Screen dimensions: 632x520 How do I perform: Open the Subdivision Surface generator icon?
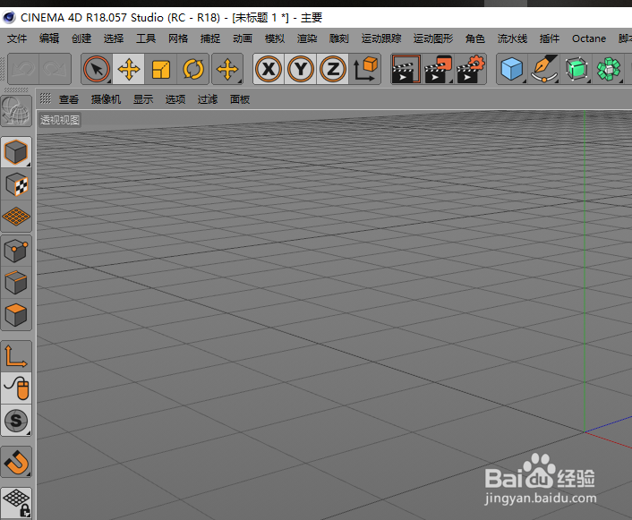coord(576,69)
